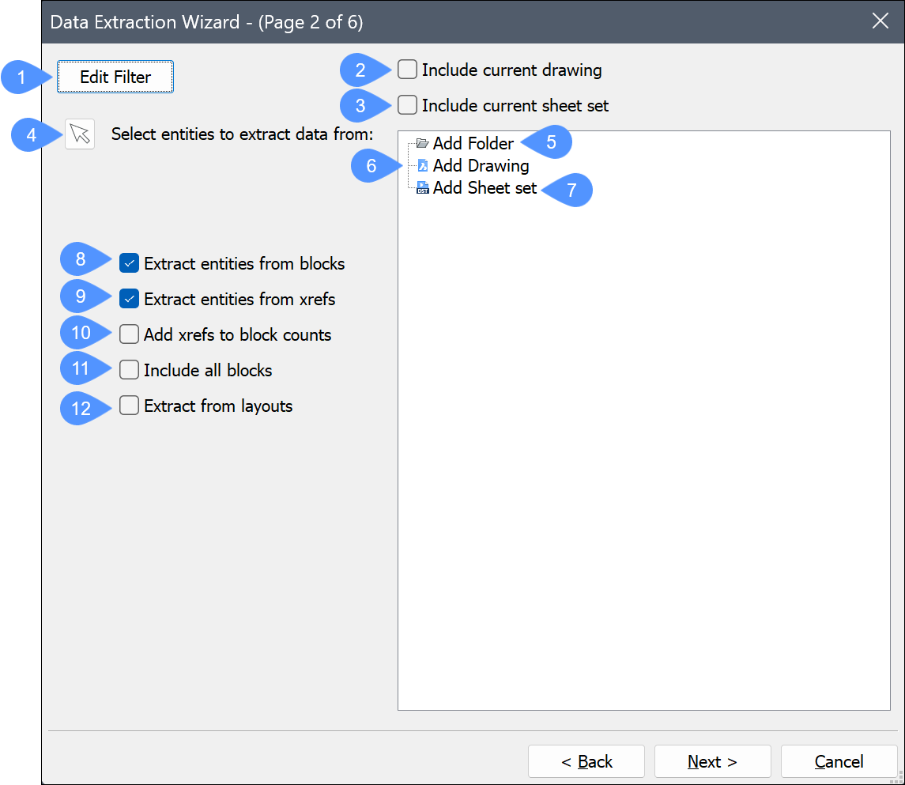
Task: Click the Add Sheet set DST icon
Action: (x=423, y=188)
